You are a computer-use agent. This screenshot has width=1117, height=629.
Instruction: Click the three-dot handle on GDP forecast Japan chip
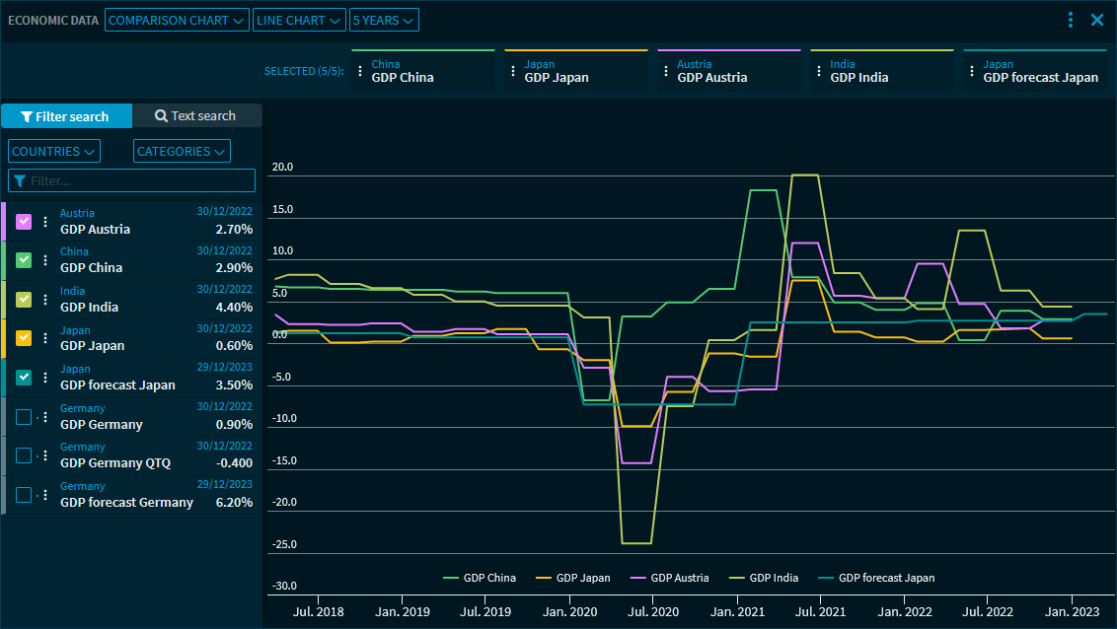tap(972, 71)
